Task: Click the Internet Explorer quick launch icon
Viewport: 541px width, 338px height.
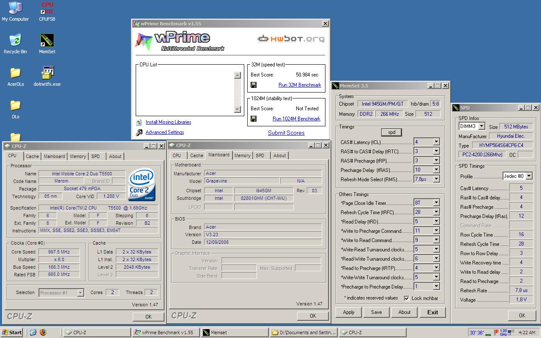Action: coord(33,333)
